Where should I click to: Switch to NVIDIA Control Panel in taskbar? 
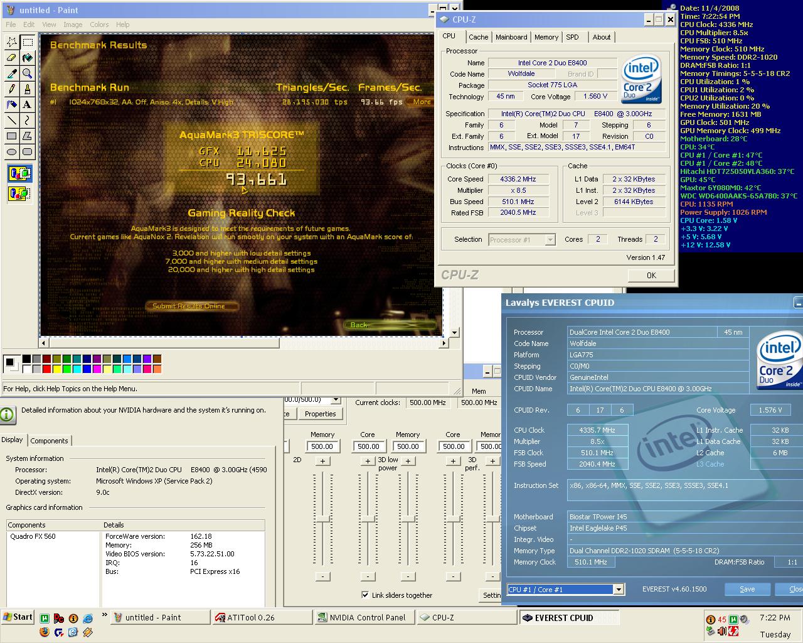click(x=364, y=617)
